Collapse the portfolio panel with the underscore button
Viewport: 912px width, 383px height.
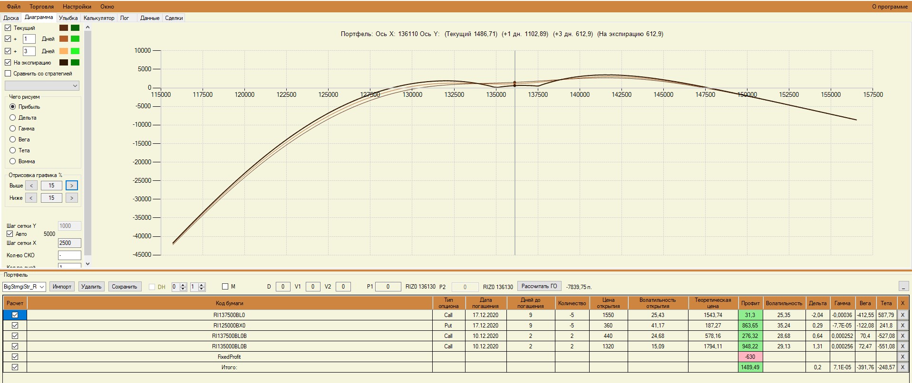(x=902, y=286)
